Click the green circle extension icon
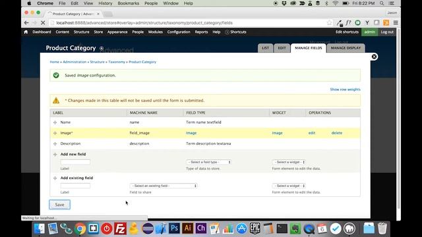This screenshot has height=237, width=422. [x=357, y=23]
